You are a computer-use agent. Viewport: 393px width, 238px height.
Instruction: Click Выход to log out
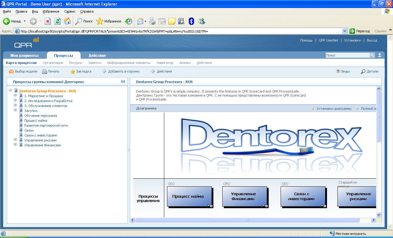pyautogui.click(x=372, y=40)
